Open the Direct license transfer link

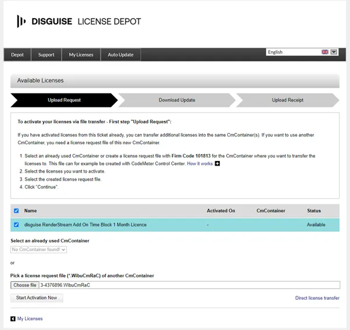pyautogui.click(x=317, y=298)
